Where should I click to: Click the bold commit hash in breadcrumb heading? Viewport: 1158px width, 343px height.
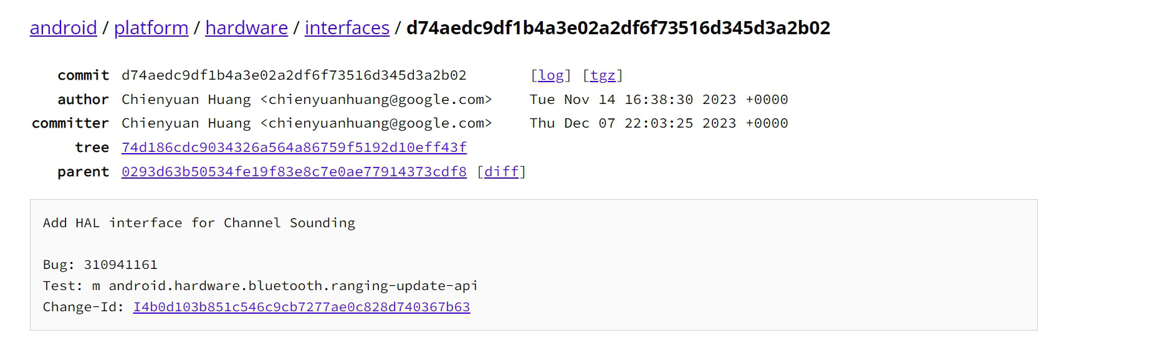(x=618, y=28)
